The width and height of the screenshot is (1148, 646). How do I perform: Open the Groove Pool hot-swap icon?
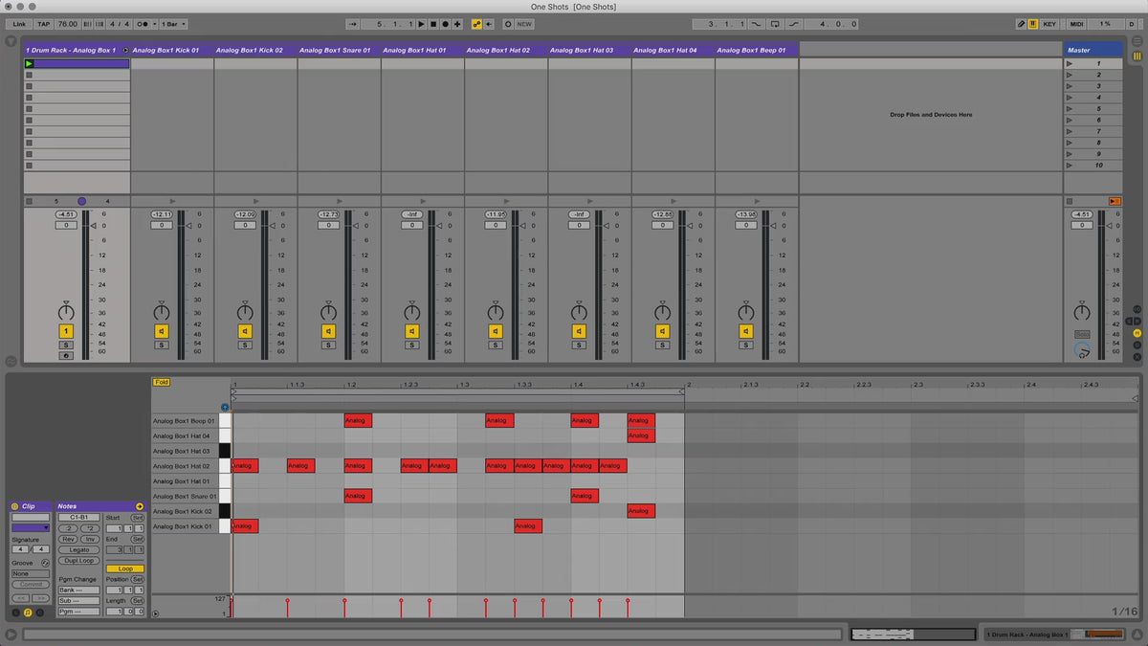[45, 563]
